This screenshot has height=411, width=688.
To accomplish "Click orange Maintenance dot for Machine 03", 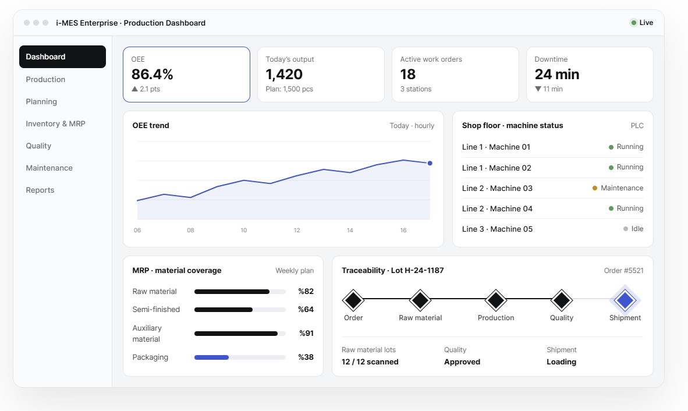I will pyautogui.click(x=595, y=188).
